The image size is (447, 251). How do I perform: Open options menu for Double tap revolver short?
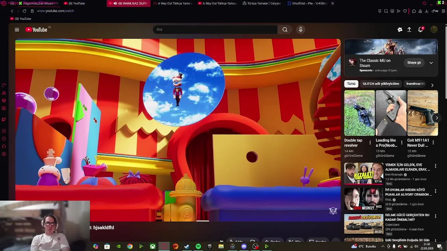tap(370, 143)
